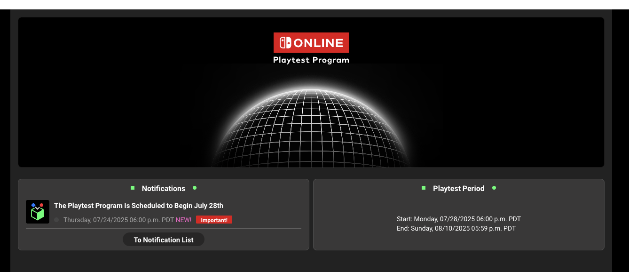Screen dimensions: 629x272
Task: Open the To Notification List button
Action: pos(164,240)
